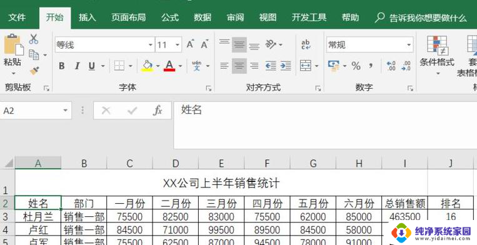Open 字体 group dialog launcher
The height and width of the screenshot is (245, 477).
coord(209,89)
